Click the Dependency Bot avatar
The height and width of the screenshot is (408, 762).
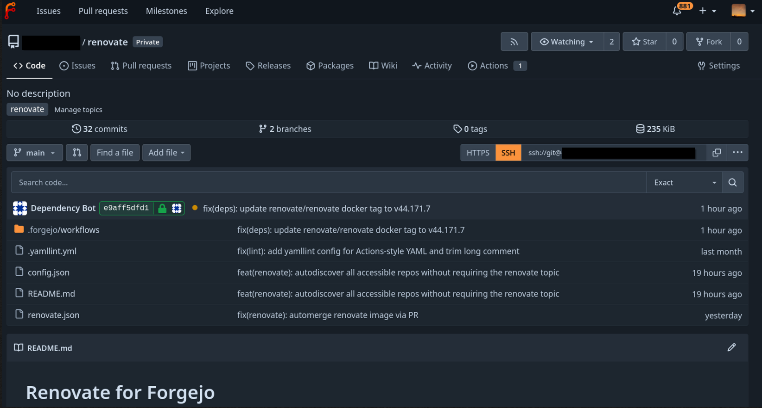pyautogui.click(x=20, y=209)
